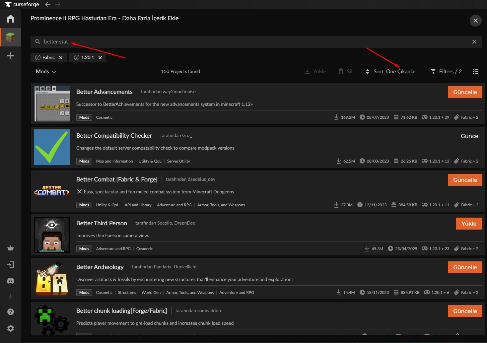Open the CurseForge home icon in sidebar
The width and height of the screenshot is (487, 343).
coord(11,19)
